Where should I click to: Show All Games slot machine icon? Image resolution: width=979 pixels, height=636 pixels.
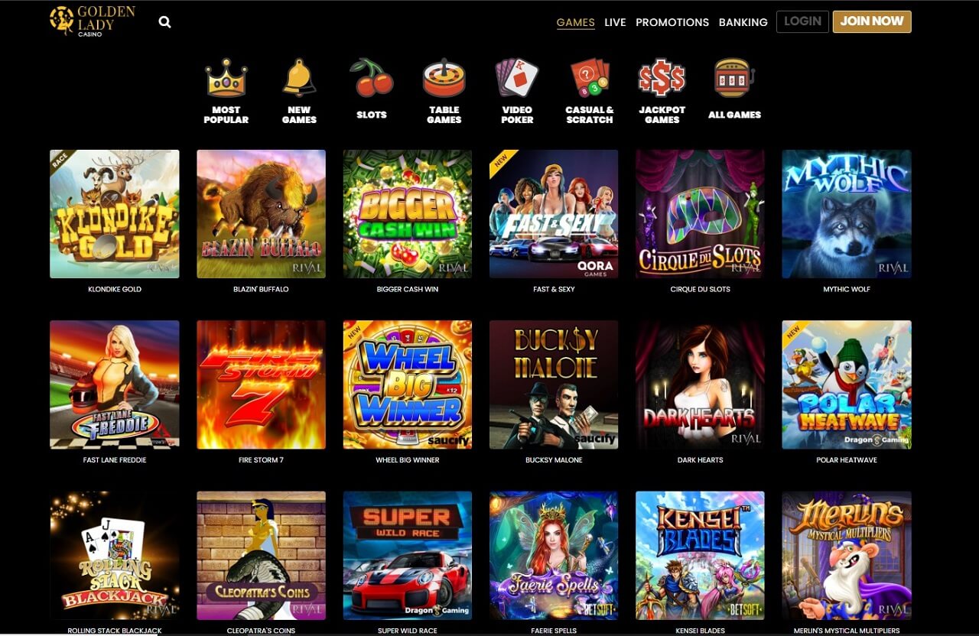click(734, 78)
